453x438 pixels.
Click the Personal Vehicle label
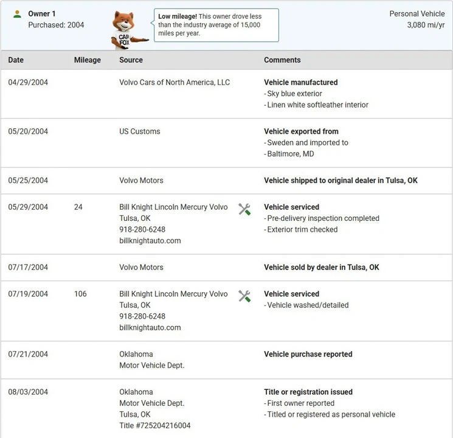click(417, 13)
